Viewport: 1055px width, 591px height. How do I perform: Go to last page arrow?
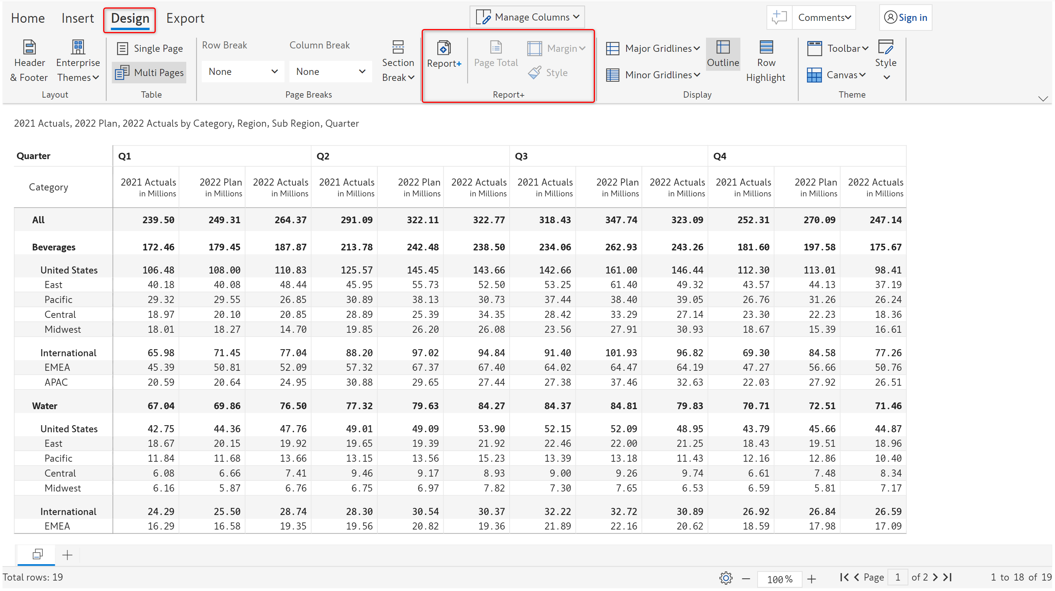948,577
